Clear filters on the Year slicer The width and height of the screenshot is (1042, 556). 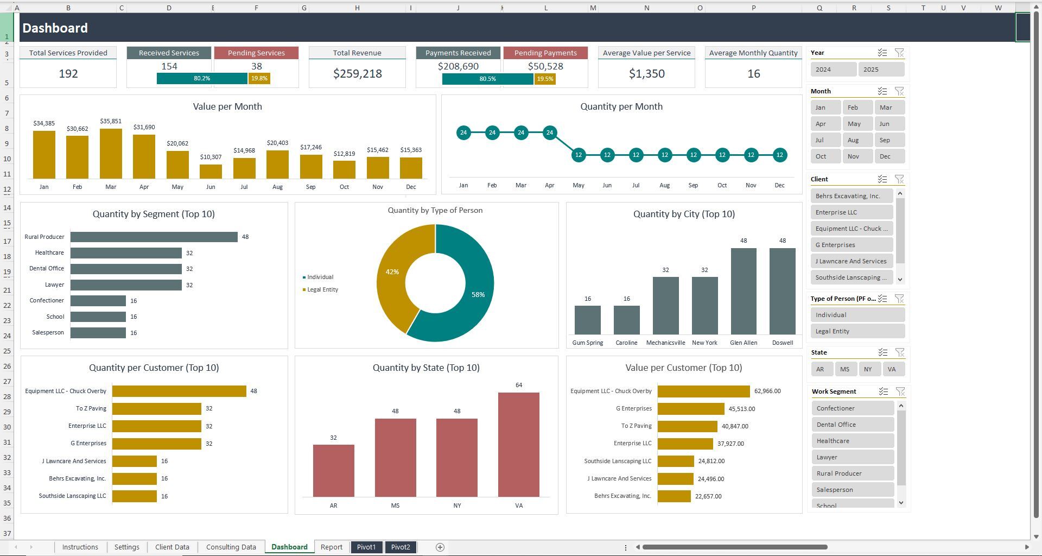point(900,53)
